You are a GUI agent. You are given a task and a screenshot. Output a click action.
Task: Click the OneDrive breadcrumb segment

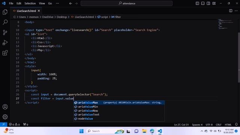pyautogui.click(x=48, y=17)
